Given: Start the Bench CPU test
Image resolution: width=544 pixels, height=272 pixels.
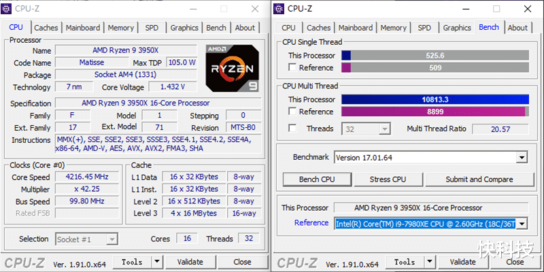Looking at the screenshot, I should (317, 180).
